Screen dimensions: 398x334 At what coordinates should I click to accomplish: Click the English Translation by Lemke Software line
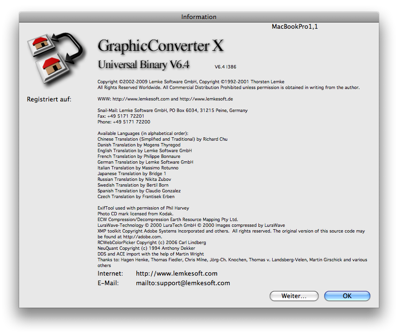pyautogui.click(x=144, y=151)
